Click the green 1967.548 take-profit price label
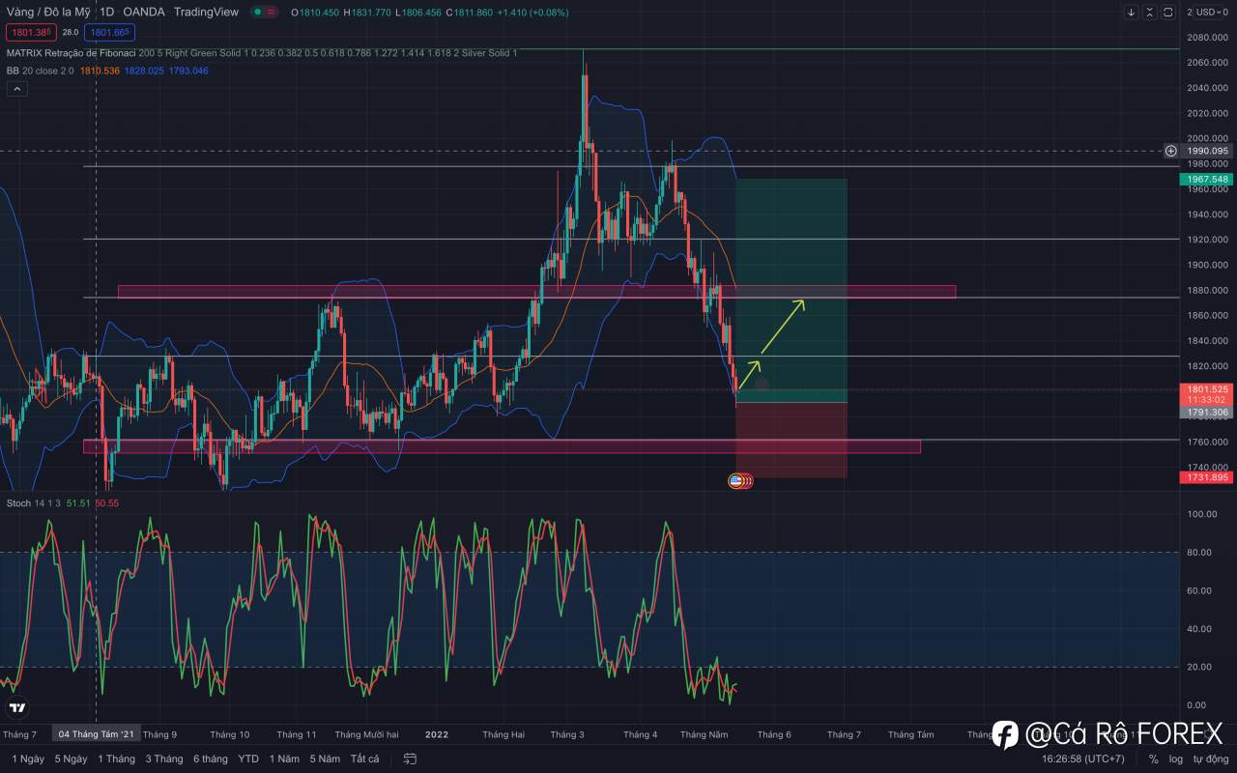1237x773 pixels. 1205,180
